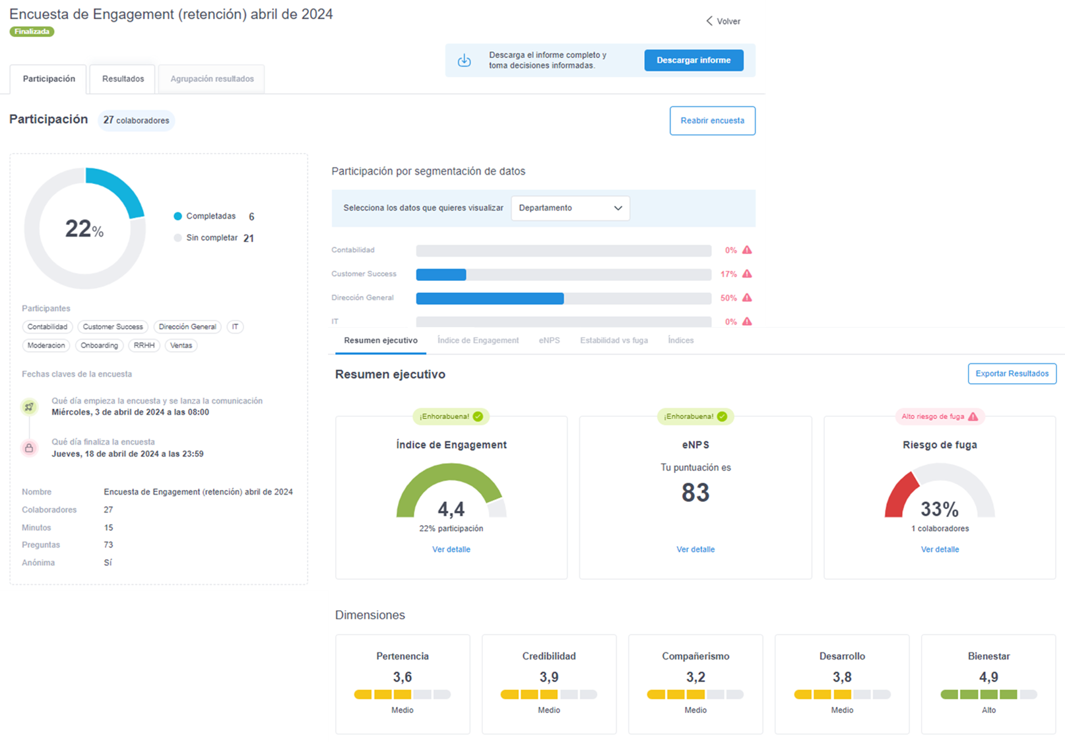Open the Agrupación resultados tab

coord(212,79)
